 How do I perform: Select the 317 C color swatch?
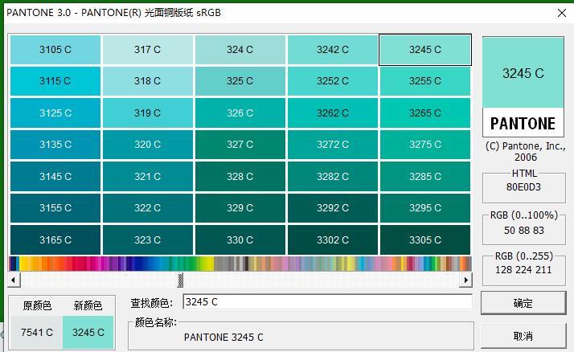pyautogui.click(x=148, y=50)
